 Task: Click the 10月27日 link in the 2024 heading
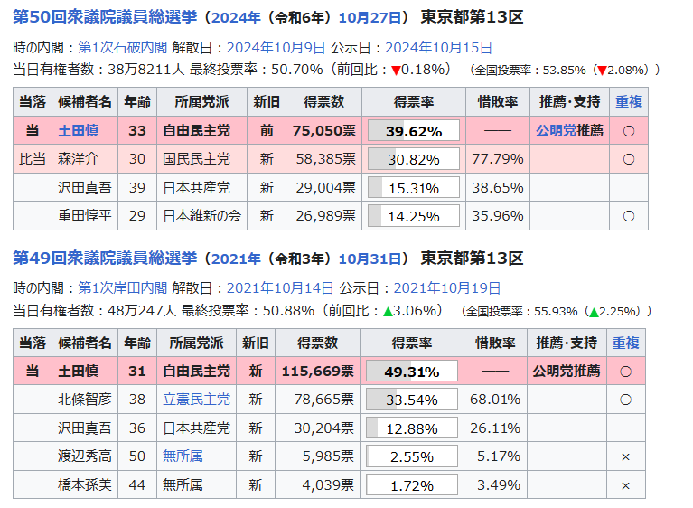tap(370, 18)
